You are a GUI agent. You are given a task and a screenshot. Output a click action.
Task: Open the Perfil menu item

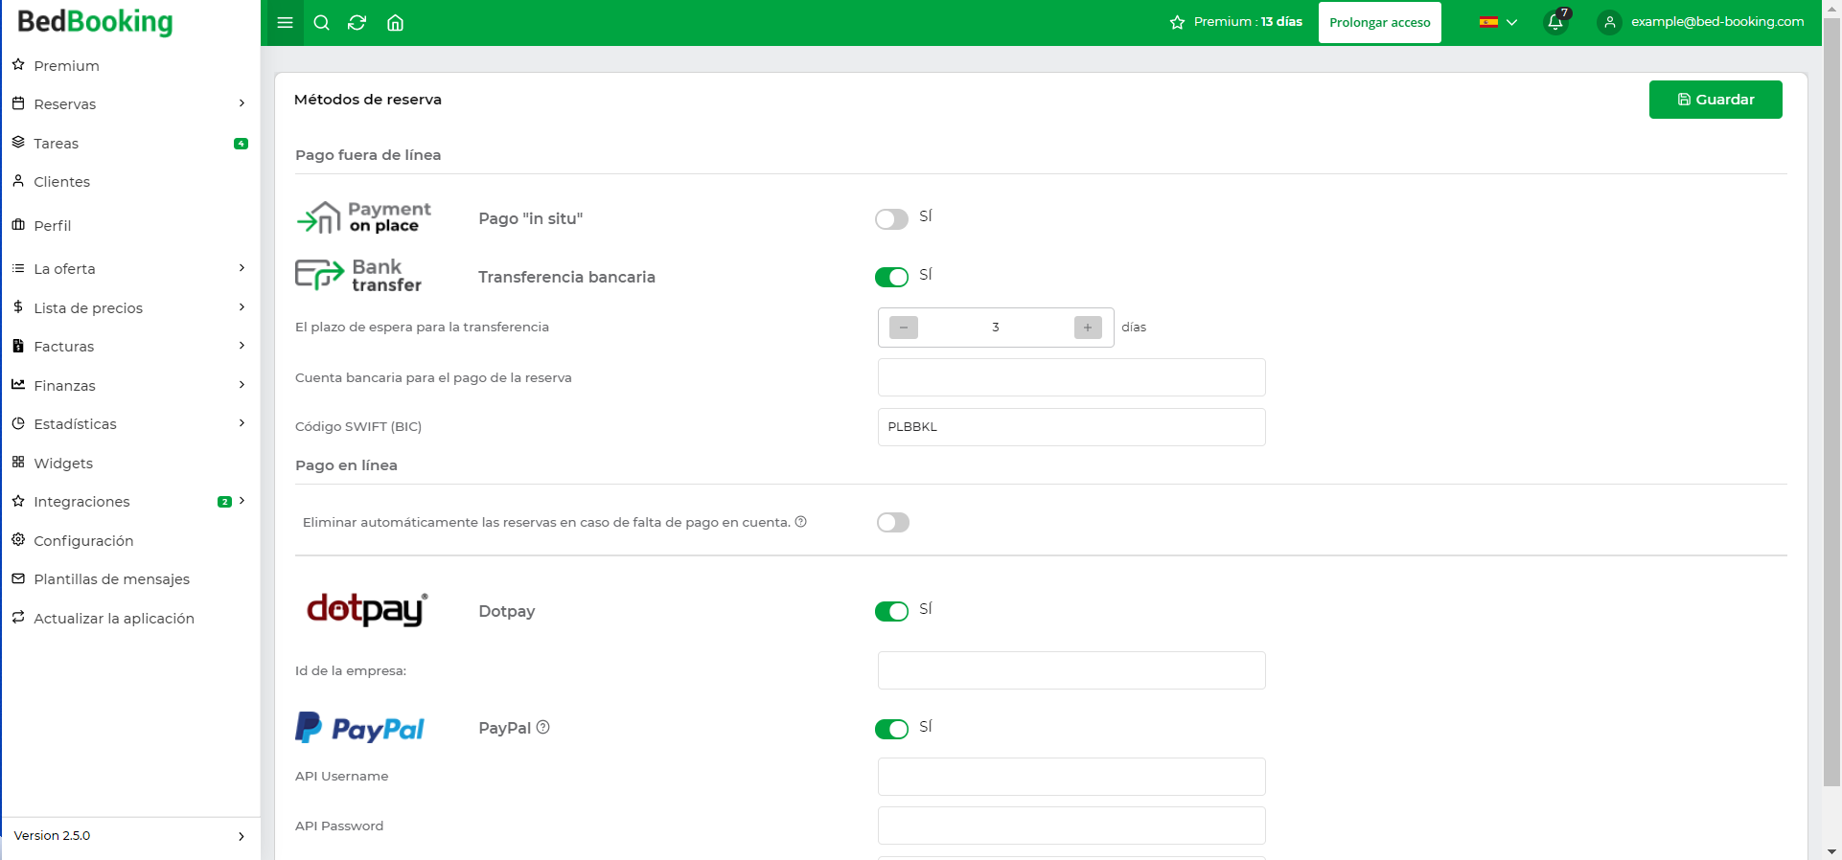coord(130,225)
